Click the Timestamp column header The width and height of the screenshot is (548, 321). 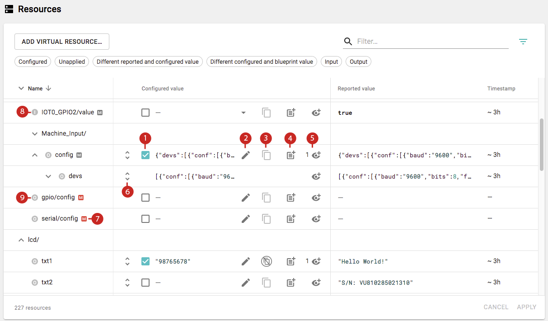pyautogui.click(x=501, y=89)
